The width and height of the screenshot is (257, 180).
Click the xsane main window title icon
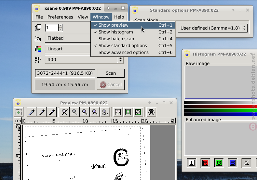(36, 8)
